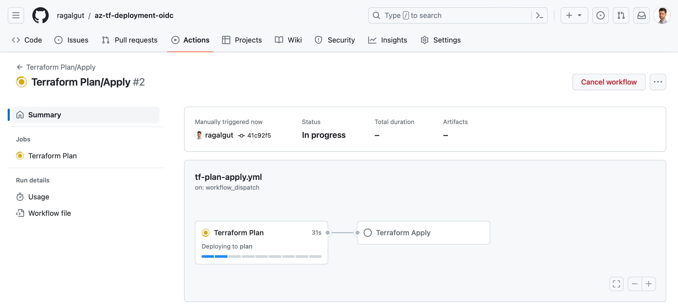Open Usage run details
This screenshot has height=308, width=678.
(x=33, y=197)
